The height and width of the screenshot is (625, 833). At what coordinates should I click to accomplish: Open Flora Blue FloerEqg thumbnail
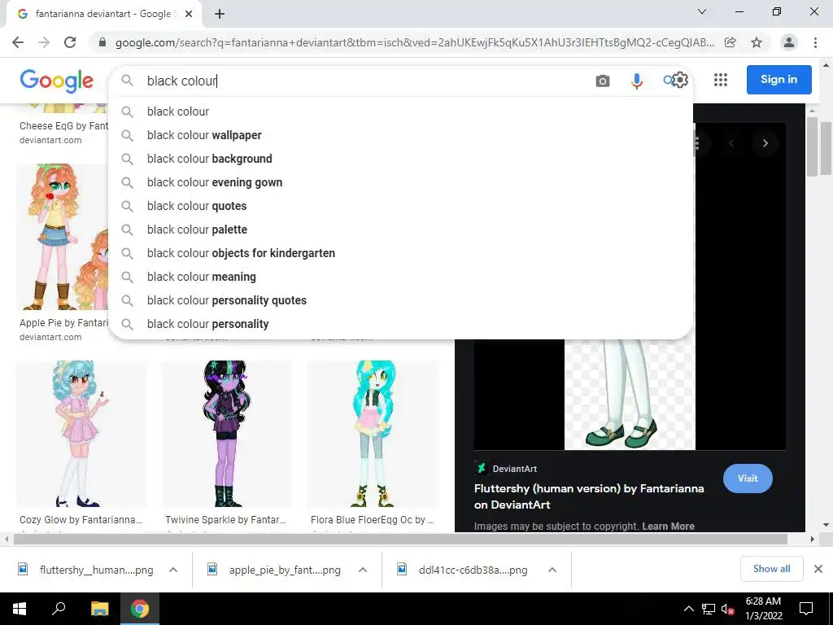pos(373,434)
